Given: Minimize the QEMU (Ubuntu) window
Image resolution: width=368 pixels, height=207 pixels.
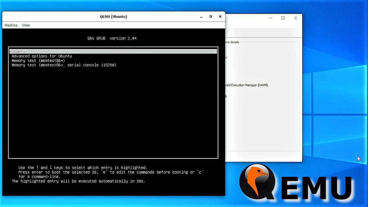Looking at the screenshot, I should pos(201,17).
